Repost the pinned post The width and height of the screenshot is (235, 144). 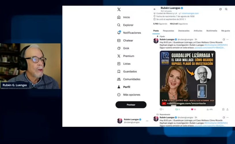pos(177,109)
